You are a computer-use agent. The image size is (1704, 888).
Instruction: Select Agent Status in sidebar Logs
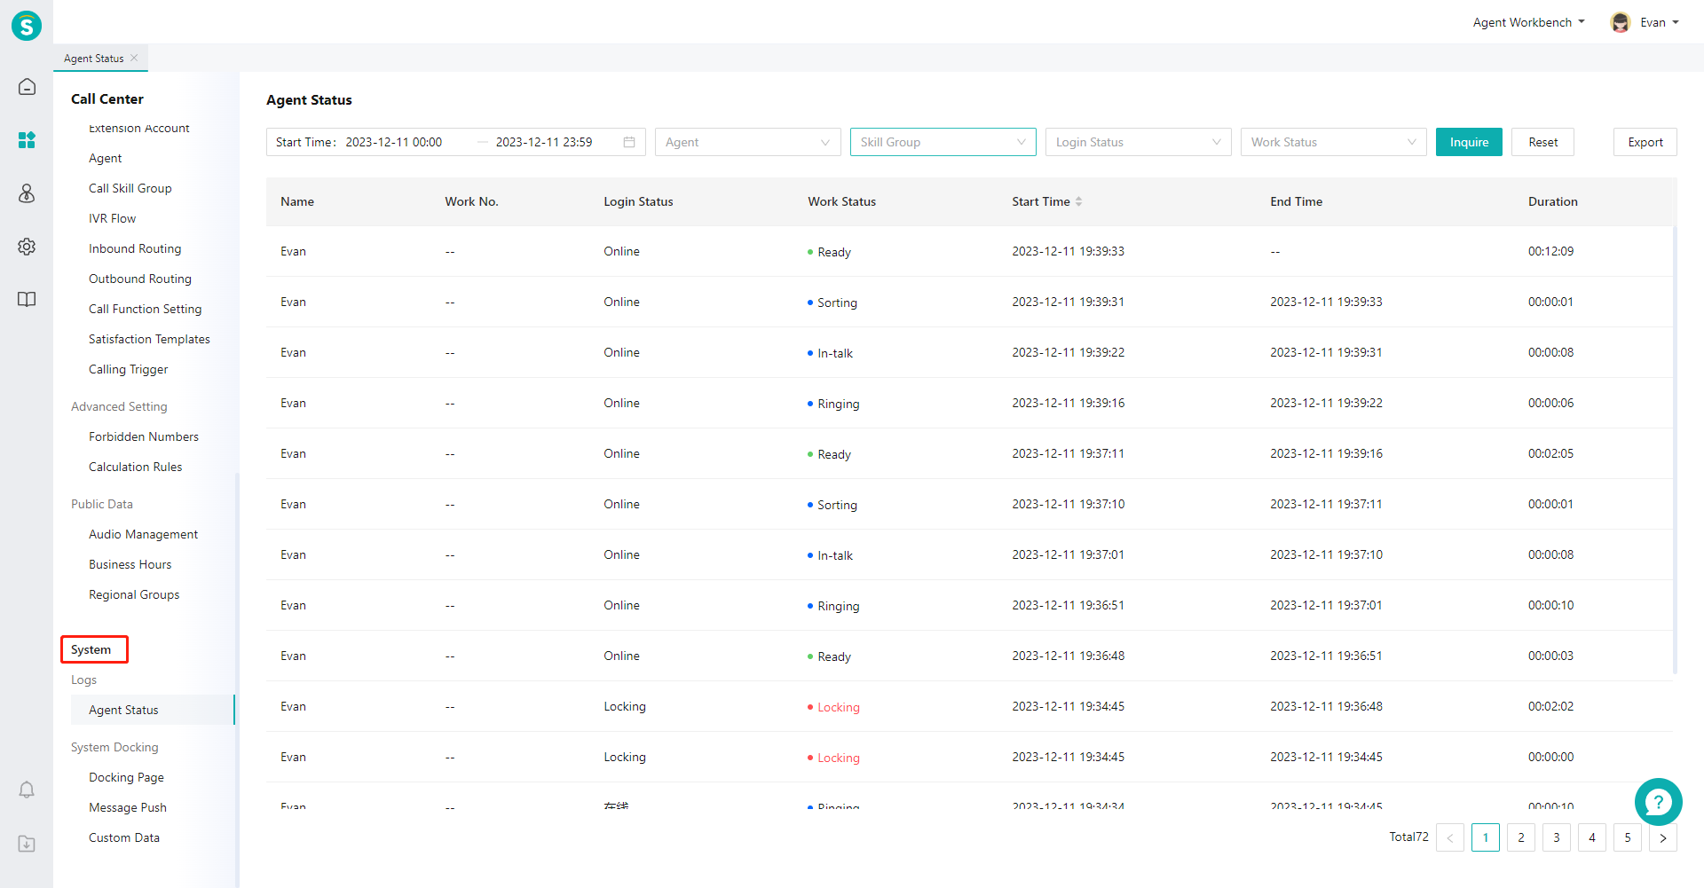153,710
